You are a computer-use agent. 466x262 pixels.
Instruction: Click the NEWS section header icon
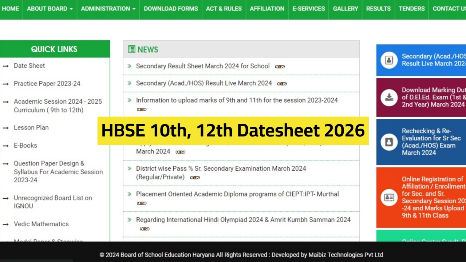point(131,49)
